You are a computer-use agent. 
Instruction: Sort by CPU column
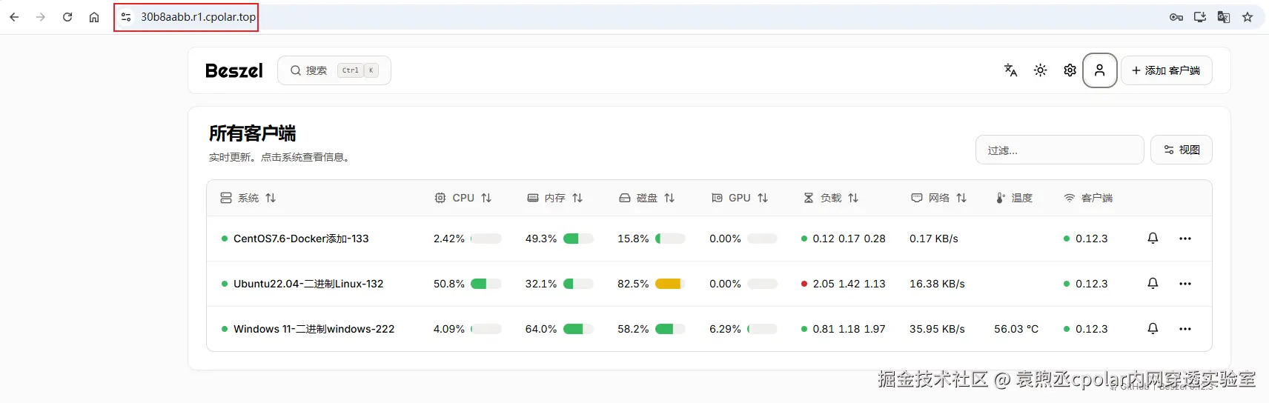coord(463,198)
